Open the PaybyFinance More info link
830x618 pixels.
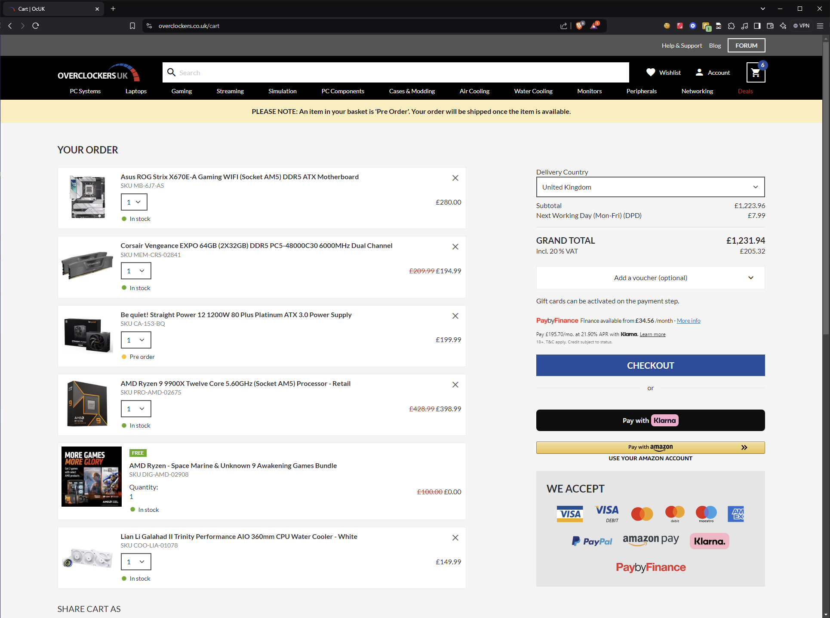click(x=688, y=321)
